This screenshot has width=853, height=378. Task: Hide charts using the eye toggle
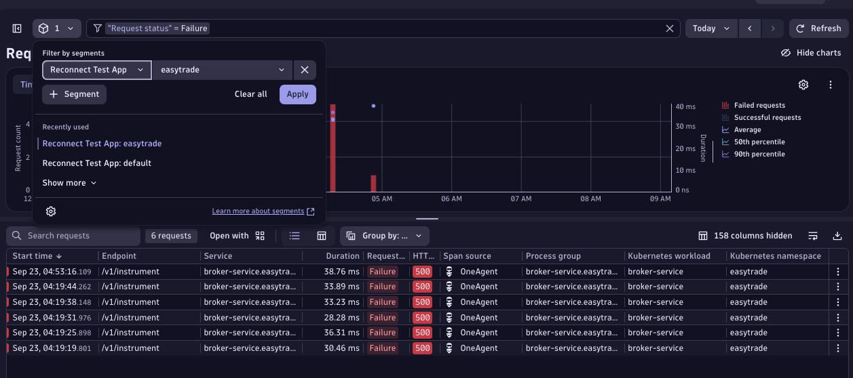[x=810, y=53]
